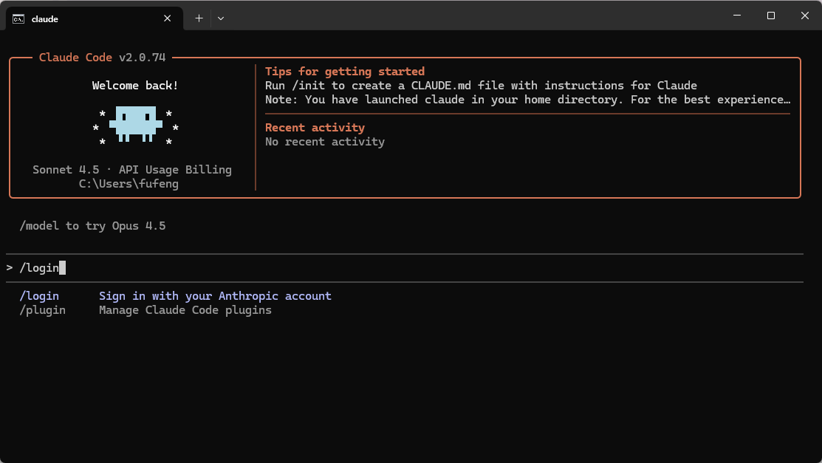Minimize the terminal window

[x=736, y=16]
